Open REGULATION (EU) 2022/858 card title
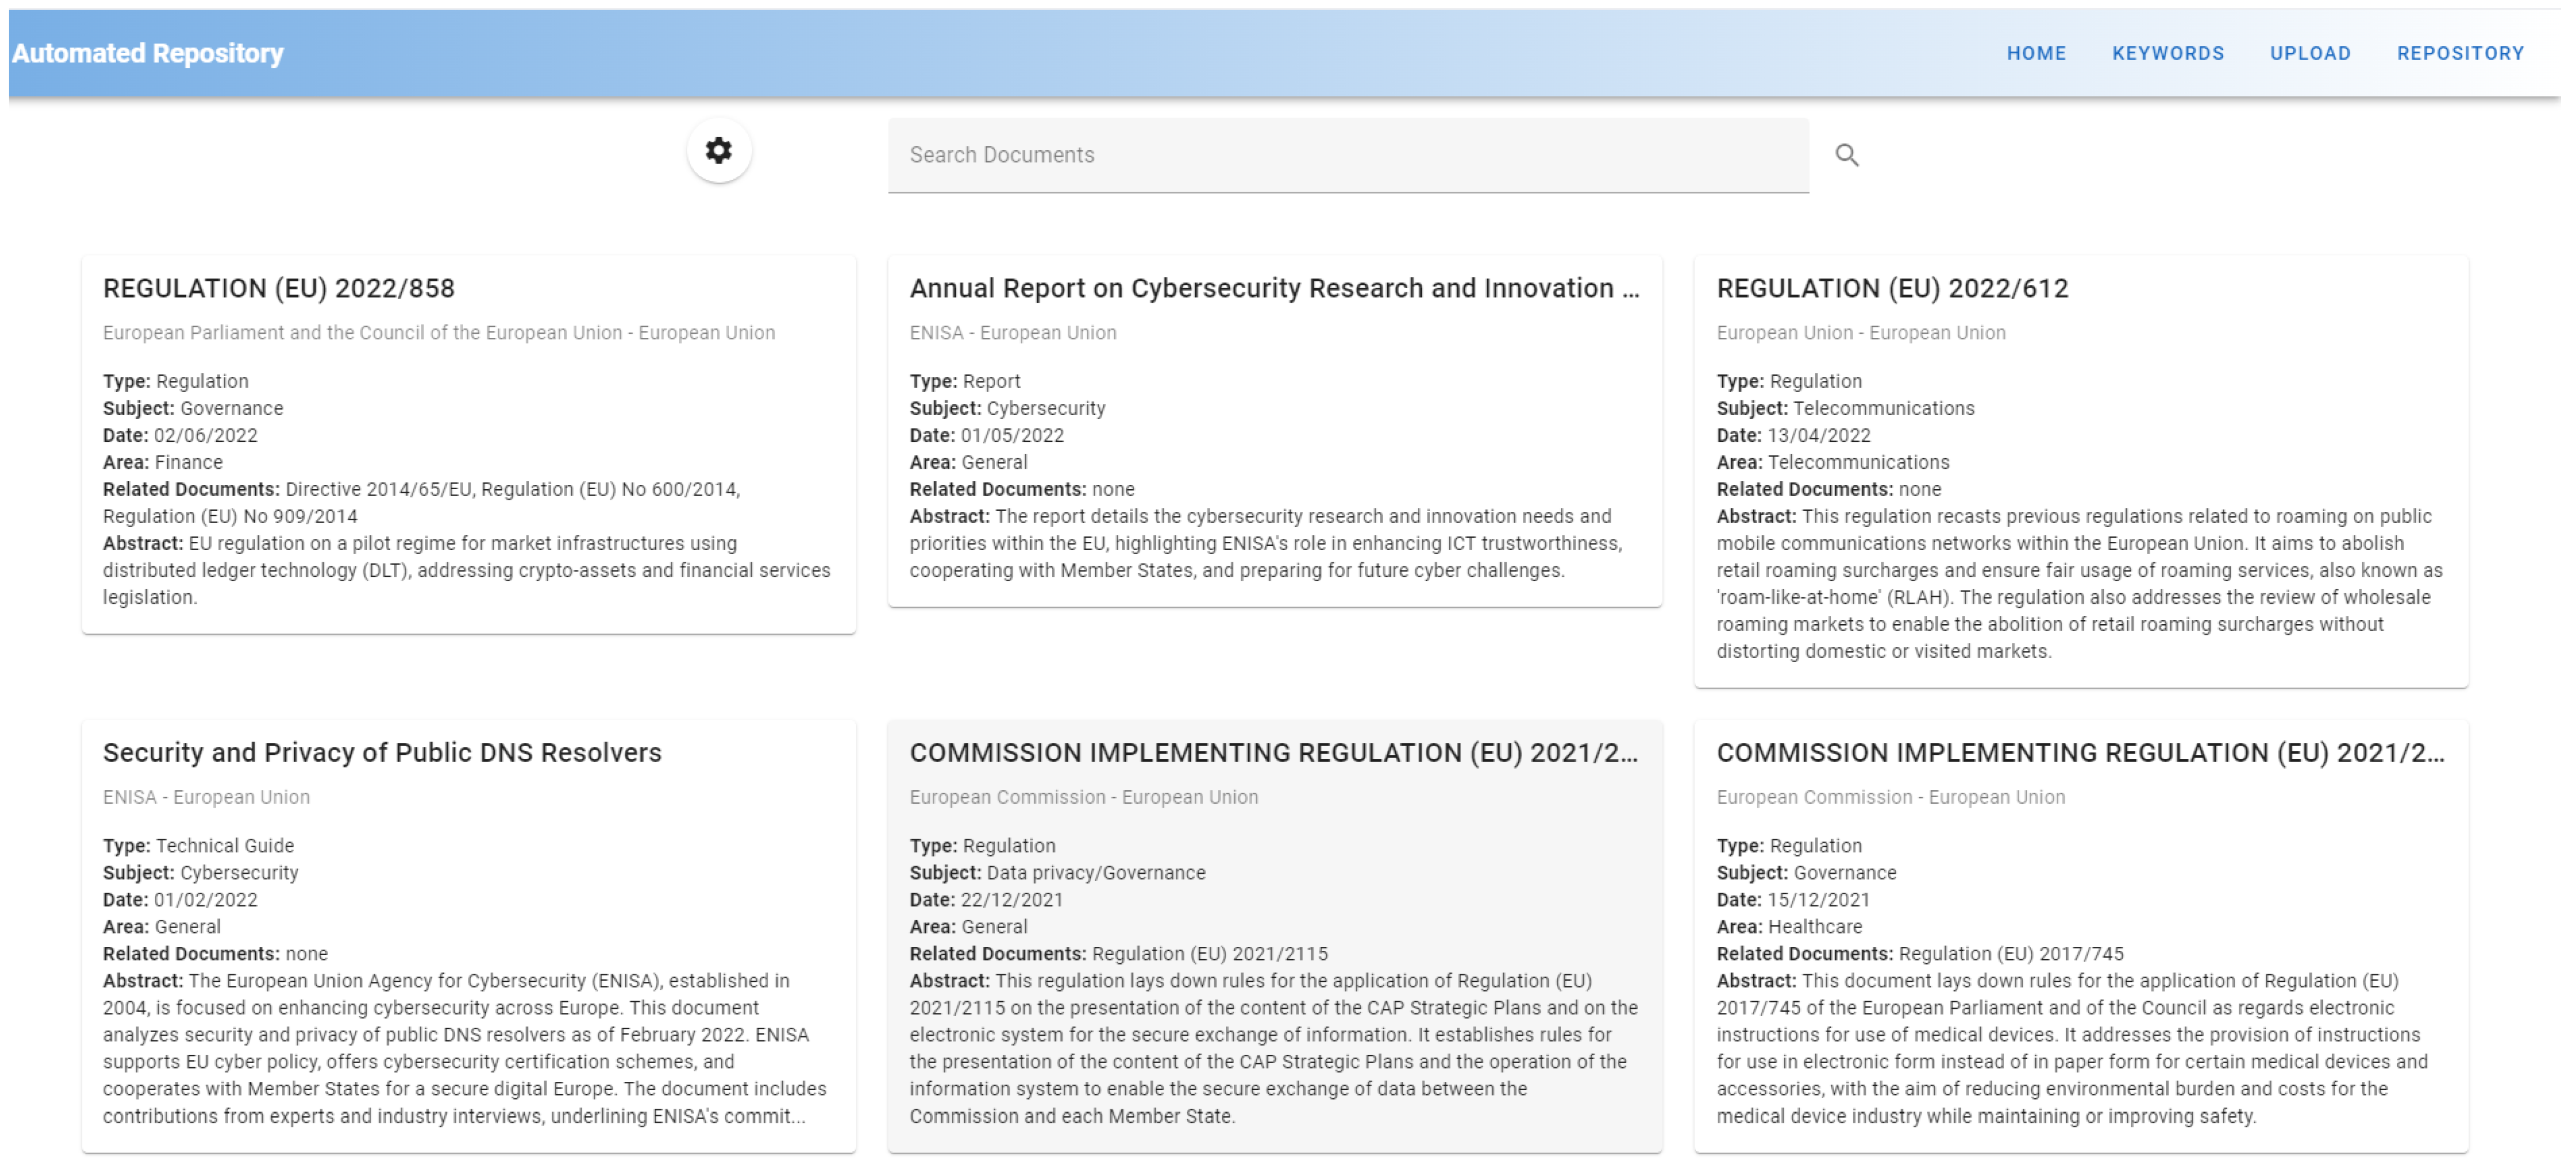The width and height of the screenshot is (2576, 1166). (278, 288)
